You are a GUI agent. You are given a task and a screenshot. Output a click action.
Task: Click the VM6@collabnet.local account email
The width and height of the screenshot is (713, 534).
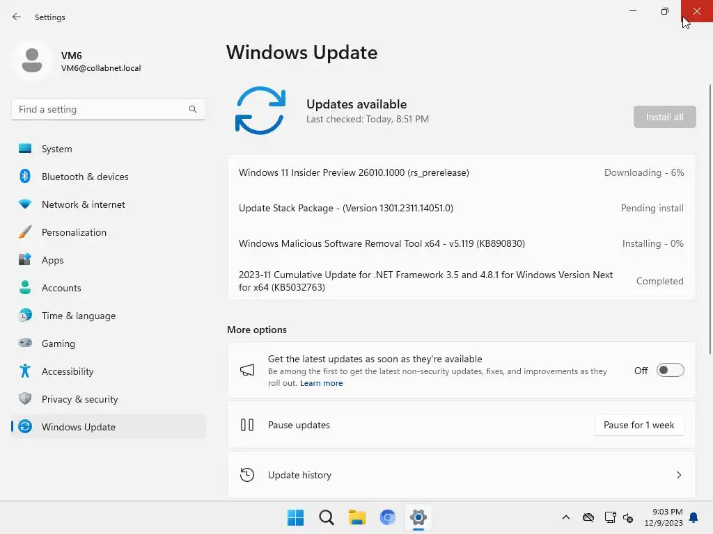(101, 68)
